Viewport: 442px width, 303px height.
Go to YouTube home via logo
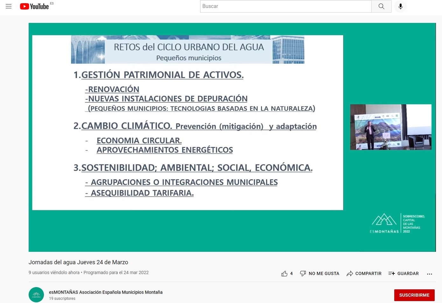click(34, 6)
